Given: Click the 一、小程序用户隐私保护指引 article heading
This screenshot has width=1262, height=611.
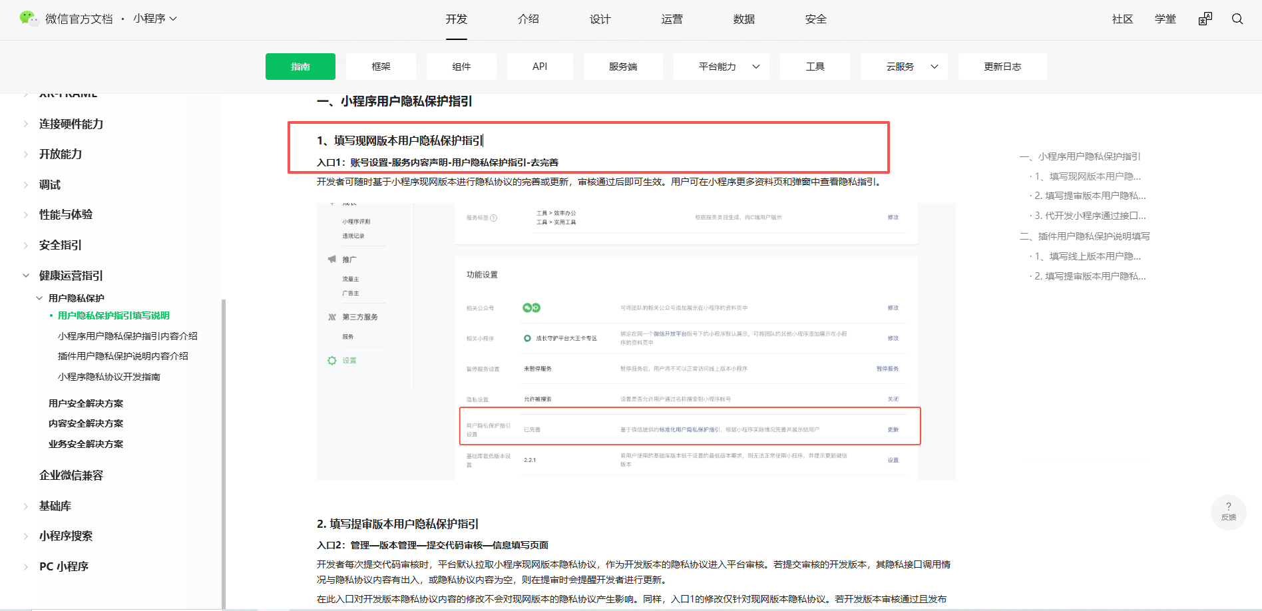Looking at the screenshot, I should 395,101.
